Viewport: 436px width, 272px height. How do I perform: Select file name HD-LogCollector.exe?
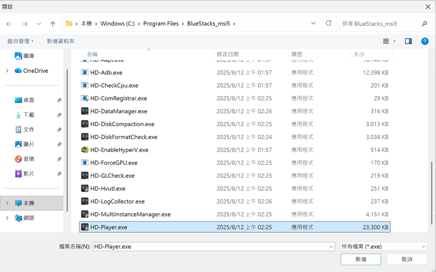(x=117, y=201)
